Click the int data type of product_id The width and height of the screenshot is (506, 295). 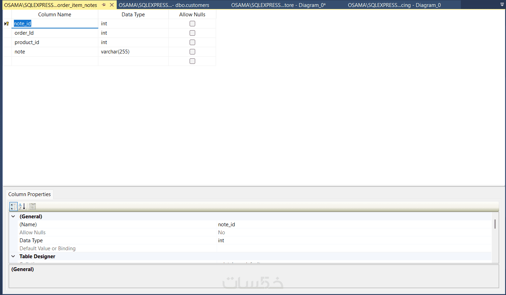click(x=133, y=42)
